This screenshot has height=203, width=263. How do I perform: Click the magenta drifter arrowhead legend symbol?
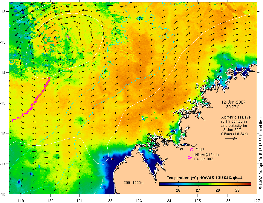pyautogui.click(x=189, y=158)
